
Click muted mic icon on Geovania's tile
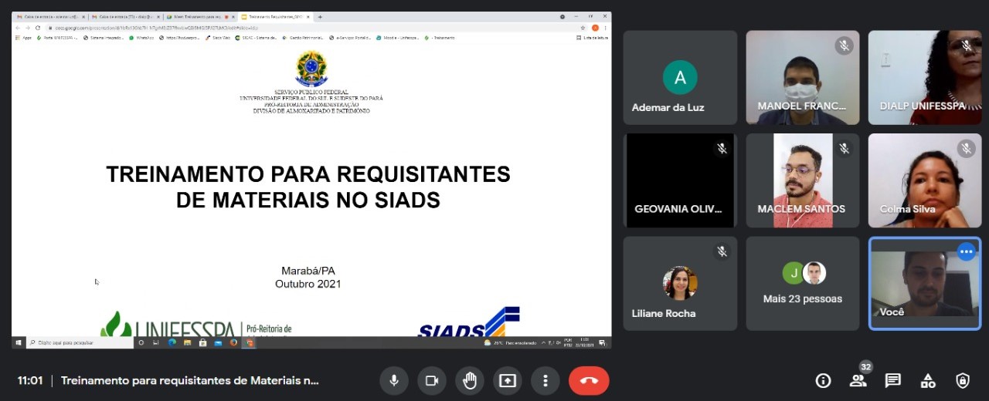point(722,148)
